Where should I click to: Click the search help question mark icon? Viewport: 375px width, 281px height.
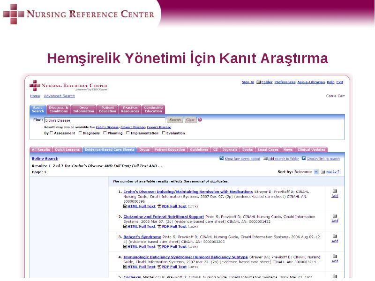(200, 120)
